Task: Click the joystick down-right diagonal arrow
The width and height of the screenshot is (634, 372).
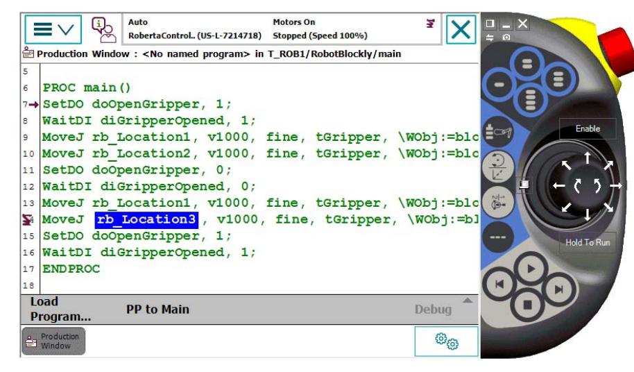Action: (608, 208)
